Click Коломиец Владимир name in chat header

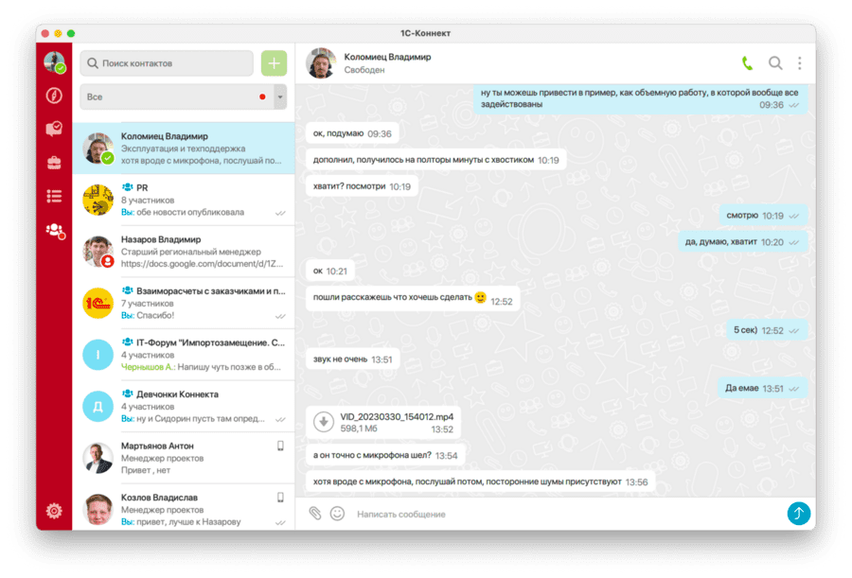[x=387, y=57]
